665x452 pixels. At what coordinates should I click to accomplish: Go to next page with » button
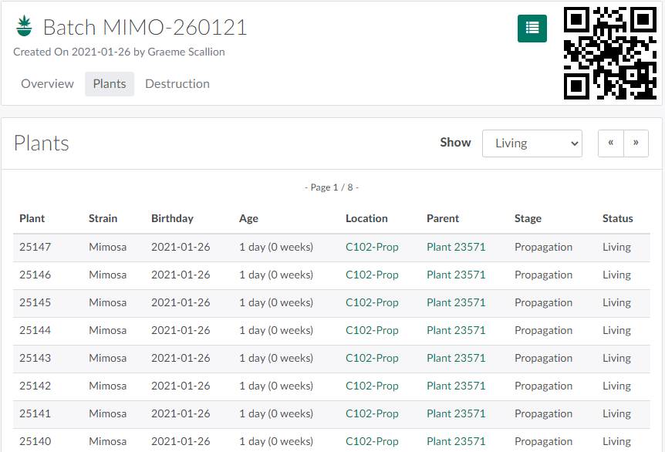[636, 143]
